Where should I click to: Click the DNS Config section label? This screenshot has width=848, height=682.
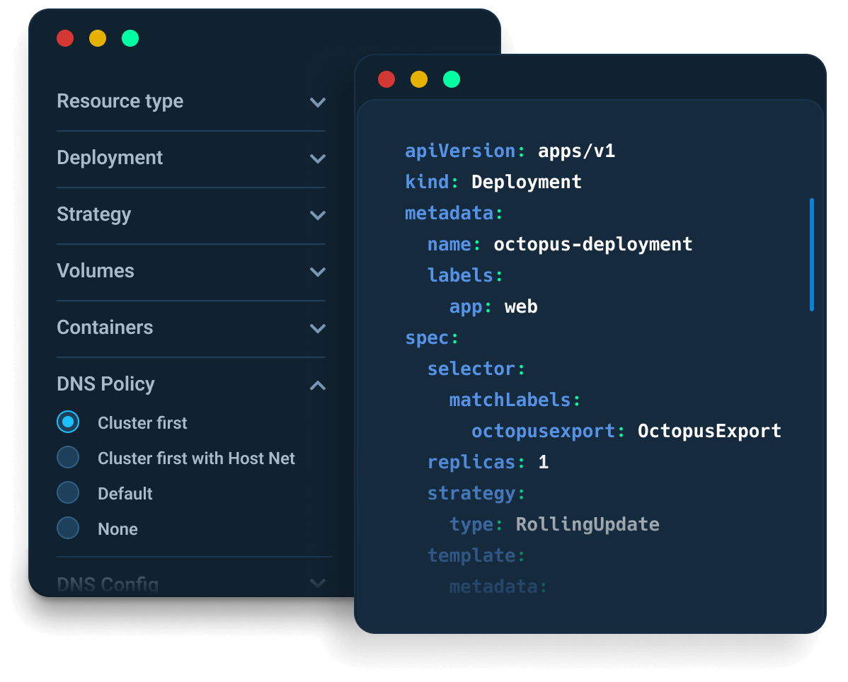[108, 584]
